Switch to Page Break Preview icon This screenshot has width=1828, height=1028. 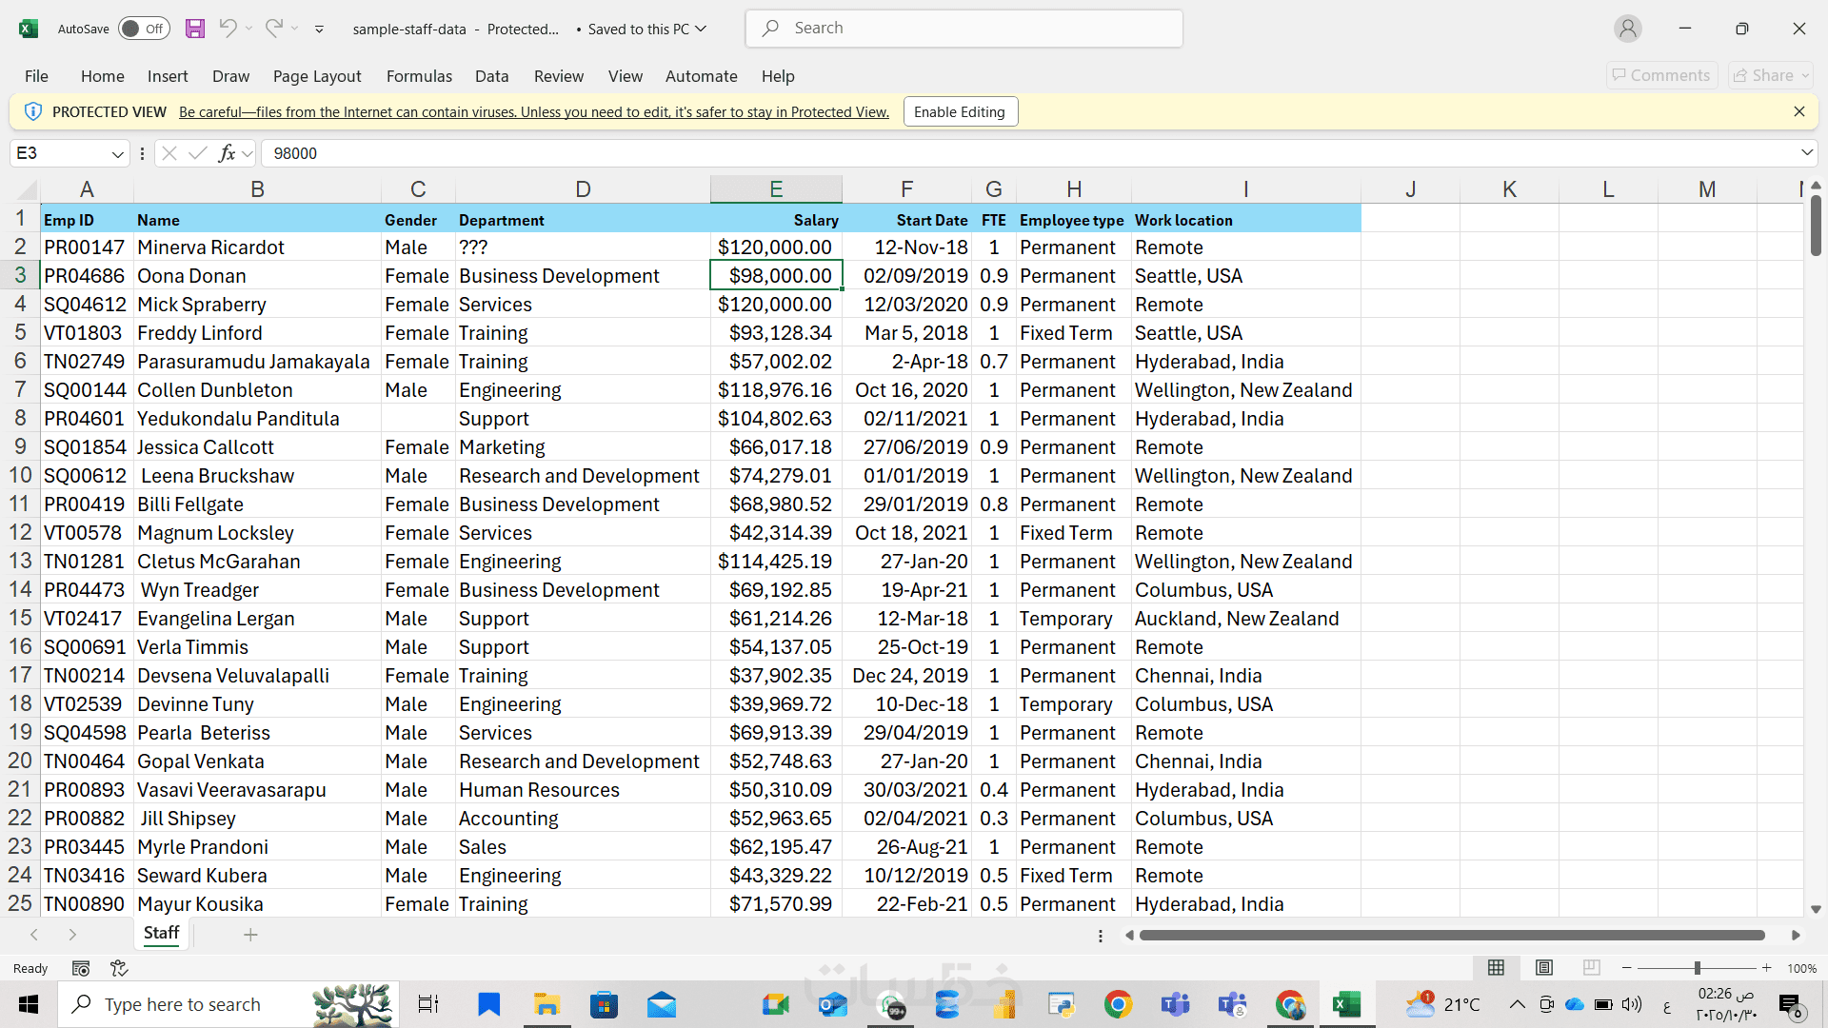click(1591, 968)
